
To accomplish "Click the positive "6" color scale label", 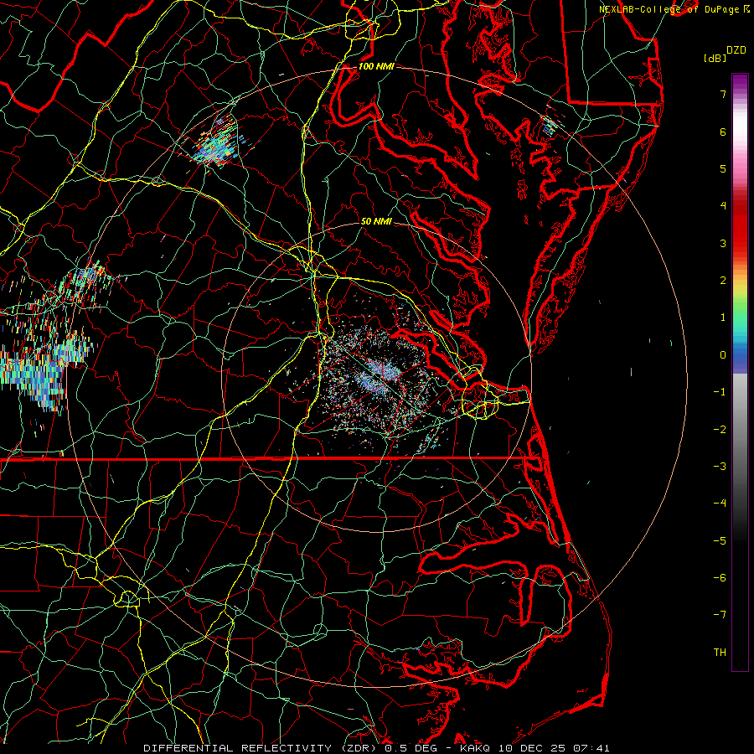I will pyautogui.click(x=723, y=132).
